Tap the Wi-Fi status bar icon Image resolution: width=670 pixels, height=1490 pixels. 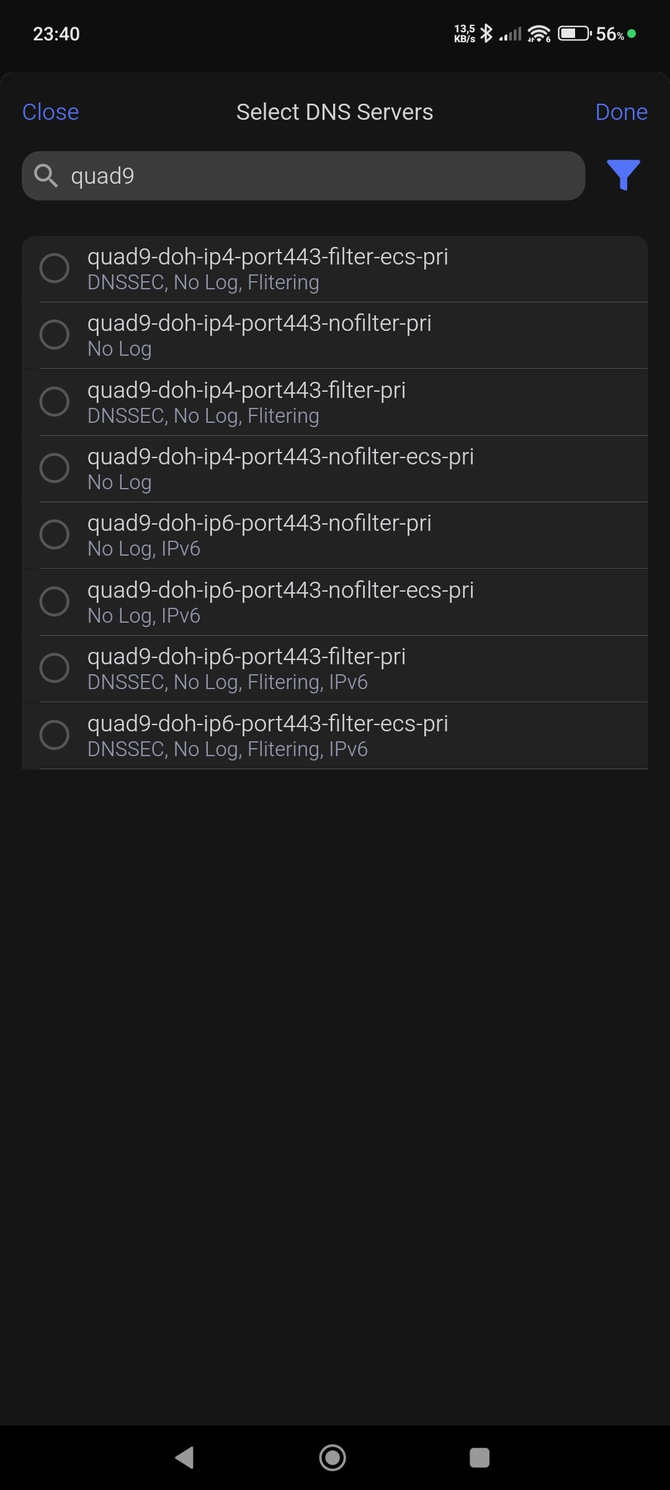539,34
